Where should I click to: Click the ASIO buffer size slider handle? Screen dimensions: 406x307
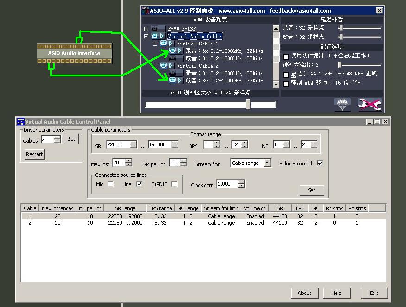(x=248, y=104)
